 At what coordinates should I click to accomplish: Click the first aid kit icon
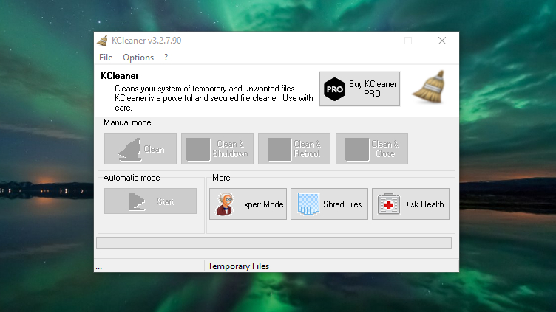(x=389, y=204)
